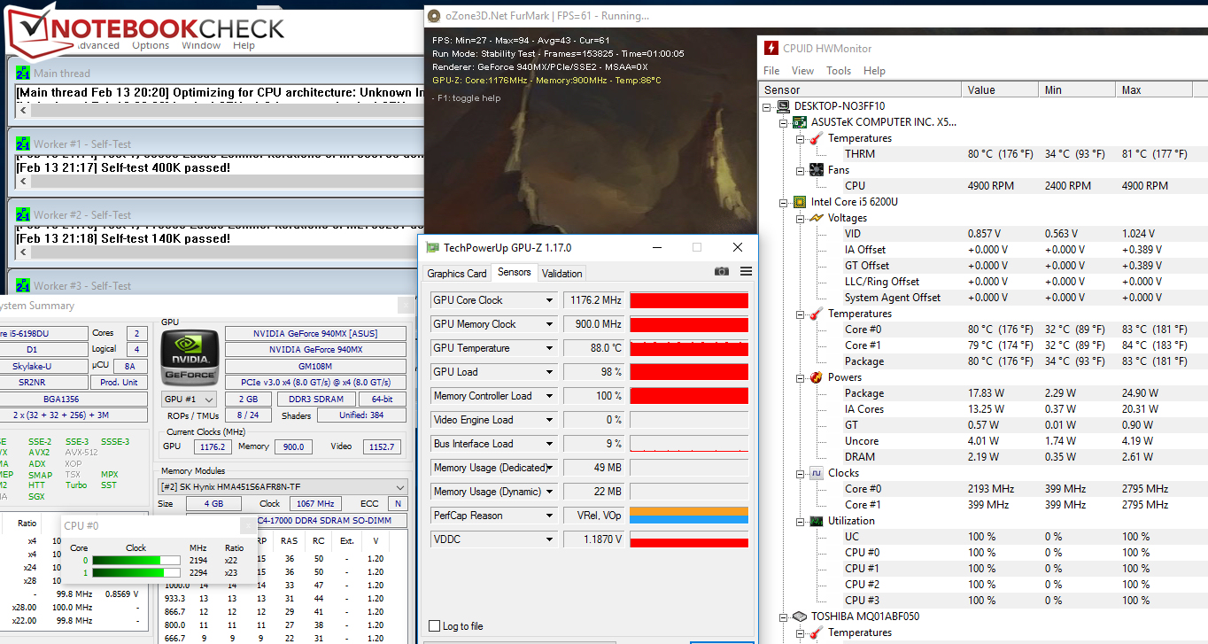Viewport: 1208px width, 644px height.
Task: Open the GPU-Z hamburger menu
Action: [746, 272]
